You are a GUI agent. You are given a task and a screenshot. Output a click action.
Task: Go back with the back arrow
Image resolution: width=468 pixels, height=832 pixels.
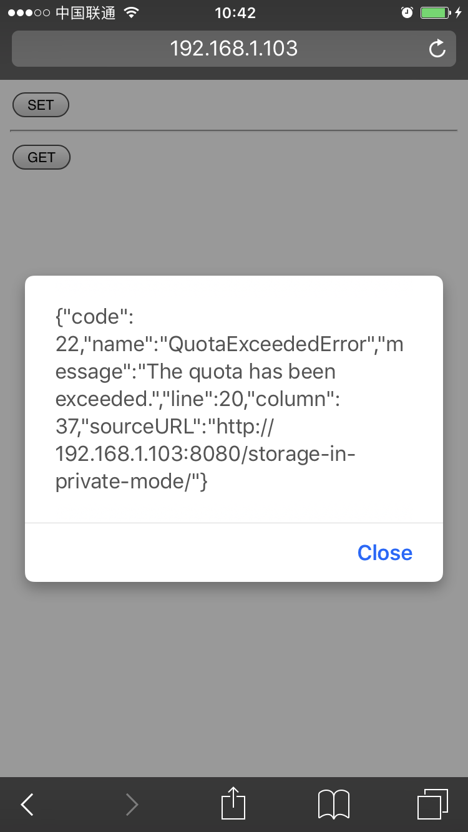tap(27, 805)
